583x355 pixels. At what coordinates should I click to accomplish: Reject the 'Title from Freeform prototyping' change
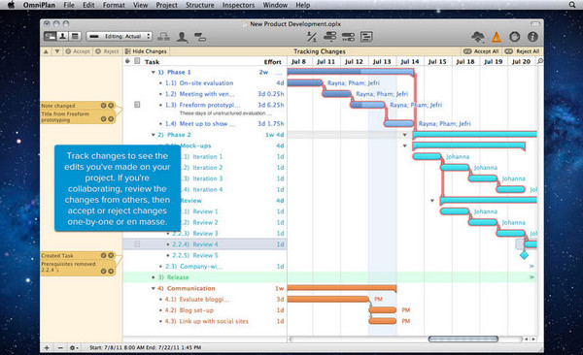point(111,119)
